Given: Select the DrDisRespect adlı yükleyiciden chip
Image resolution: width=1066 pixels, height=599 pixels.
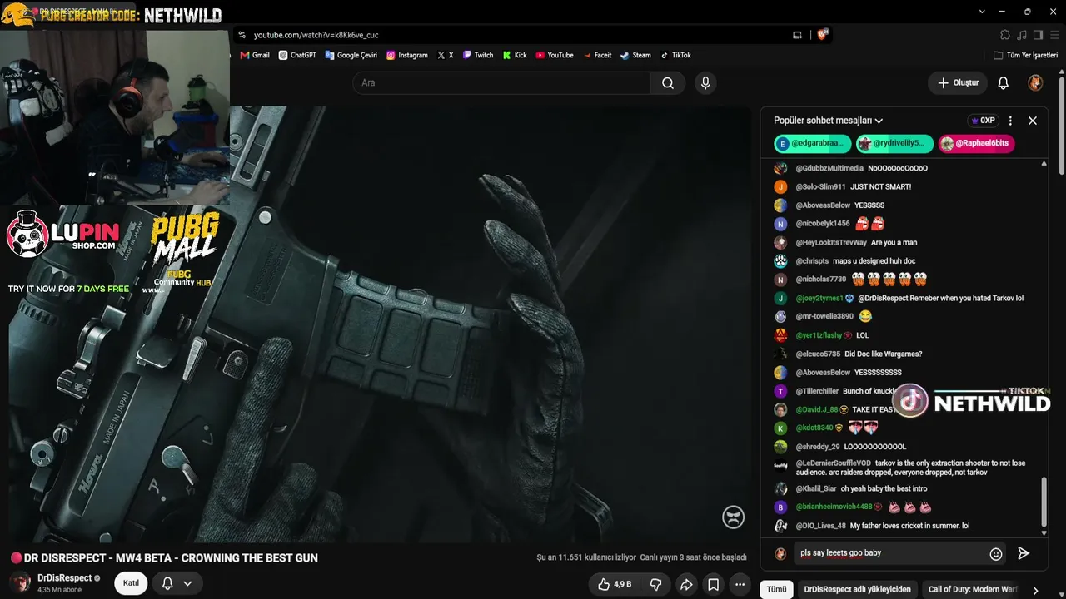Looking at the screenshot, I should pos(857,589).
